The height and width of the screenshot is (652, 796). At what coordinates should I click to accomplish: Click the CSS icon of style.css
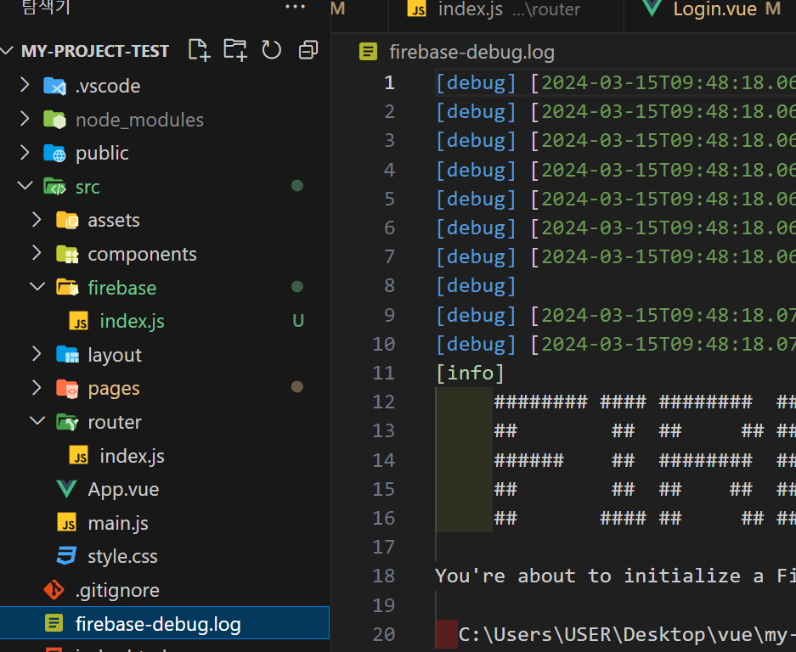point(67,556)
